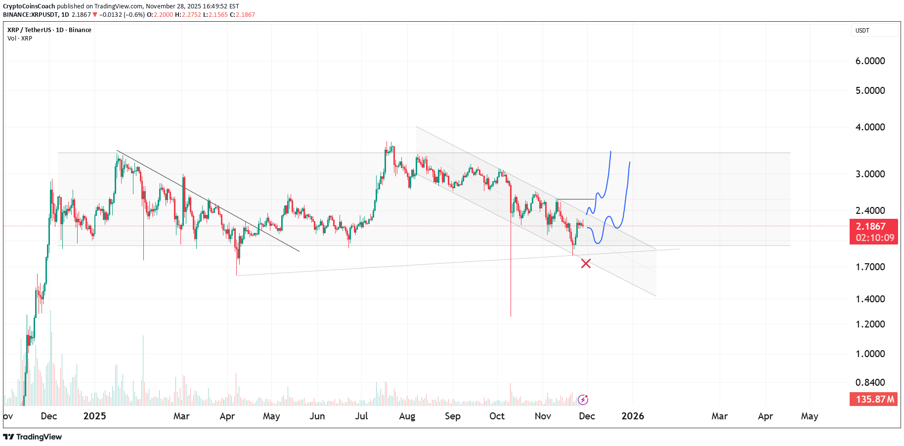Click the red down-triangle price change indicator

pyautogui.click(x=95, y=15)
